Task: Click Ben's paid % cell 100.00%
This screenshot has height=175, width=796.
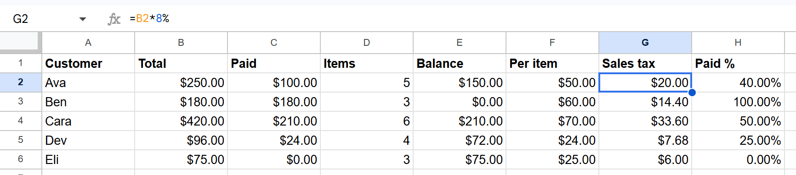Action: pos(738,102)
